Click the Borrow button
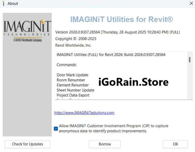Viewport: 195px width, 152px height. [x=105, y=144]
